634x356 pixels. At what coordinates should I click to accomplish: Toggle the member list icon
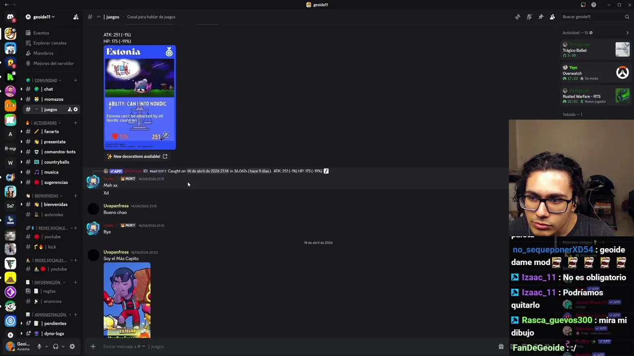coord(552,17)
